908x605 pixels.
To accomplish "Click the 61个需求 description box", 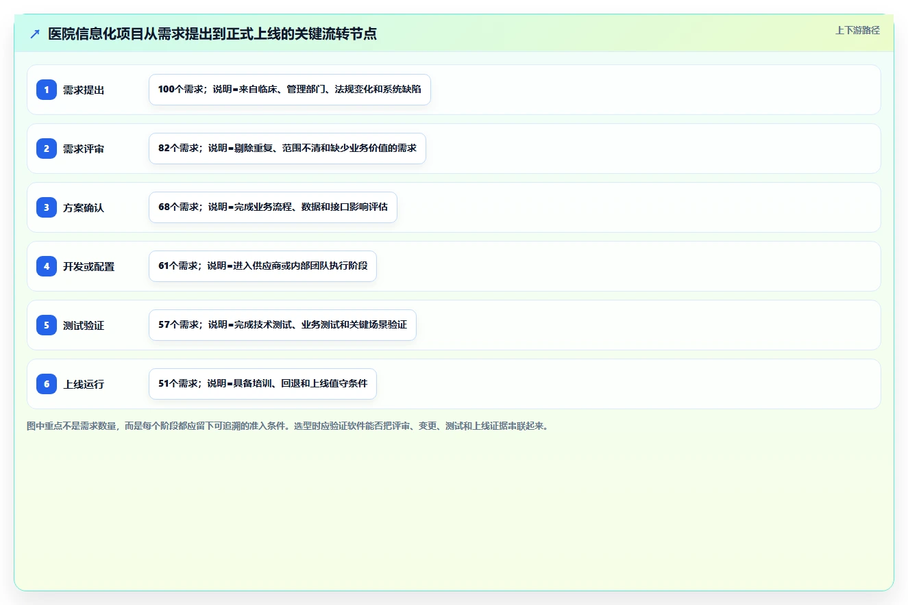I will pos(262,266).
